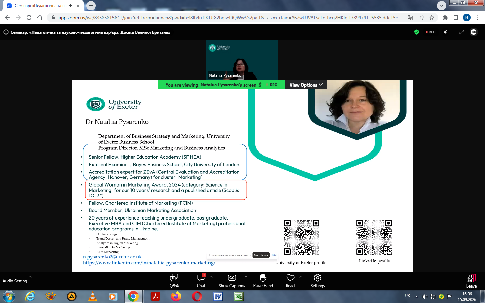Open VLC media player from taskbar
The image size is (485, 303).
92,296
